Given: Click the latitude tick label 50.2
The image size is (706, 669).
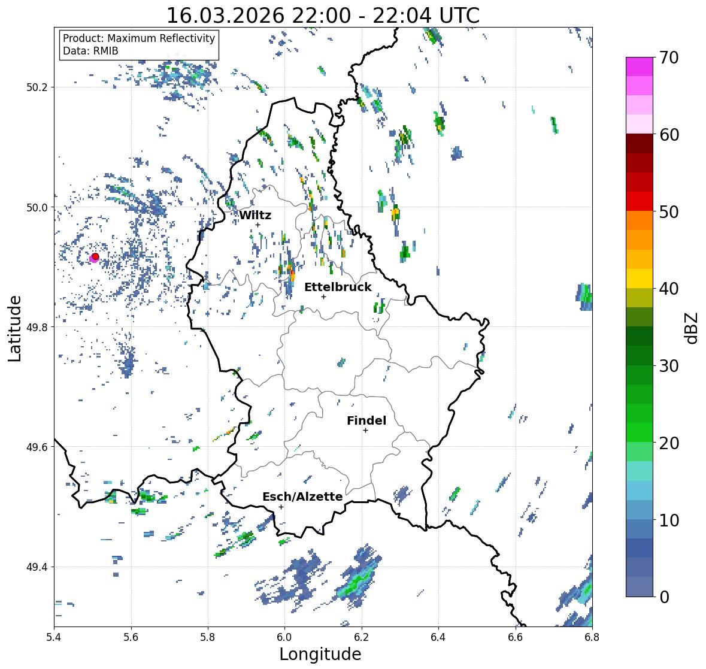Looking at the screenshot, I should click(37, 87).
